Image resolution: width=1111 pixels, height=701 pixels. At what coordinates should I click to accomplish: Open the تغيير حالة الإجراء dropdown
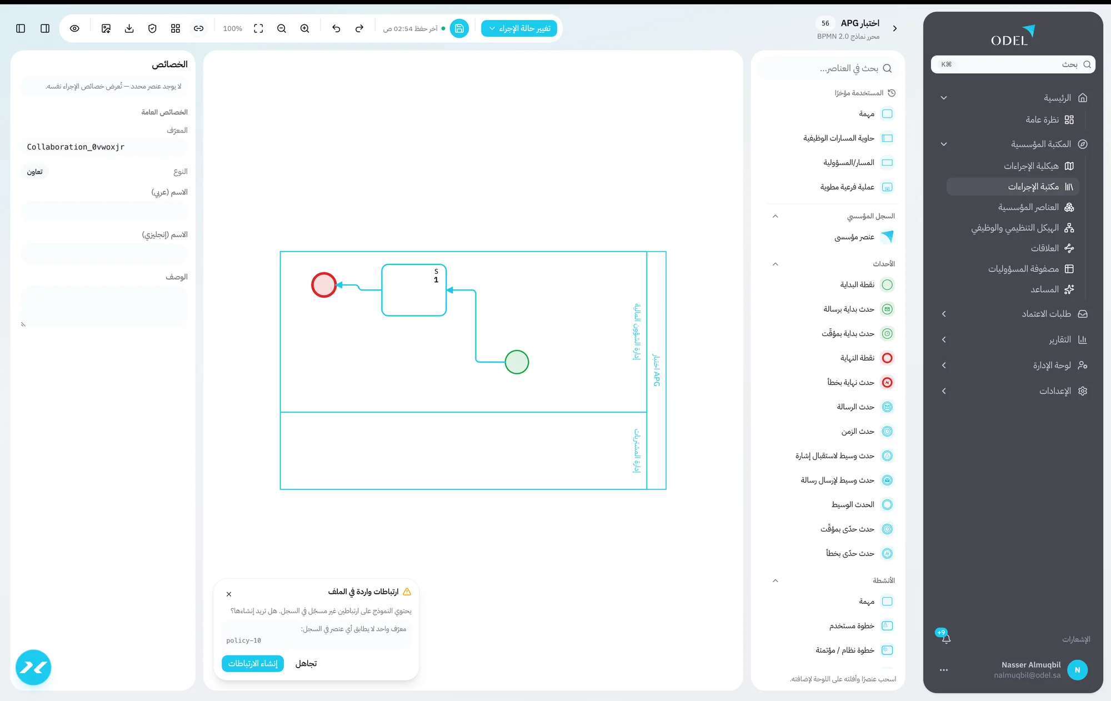coord(519,28)
